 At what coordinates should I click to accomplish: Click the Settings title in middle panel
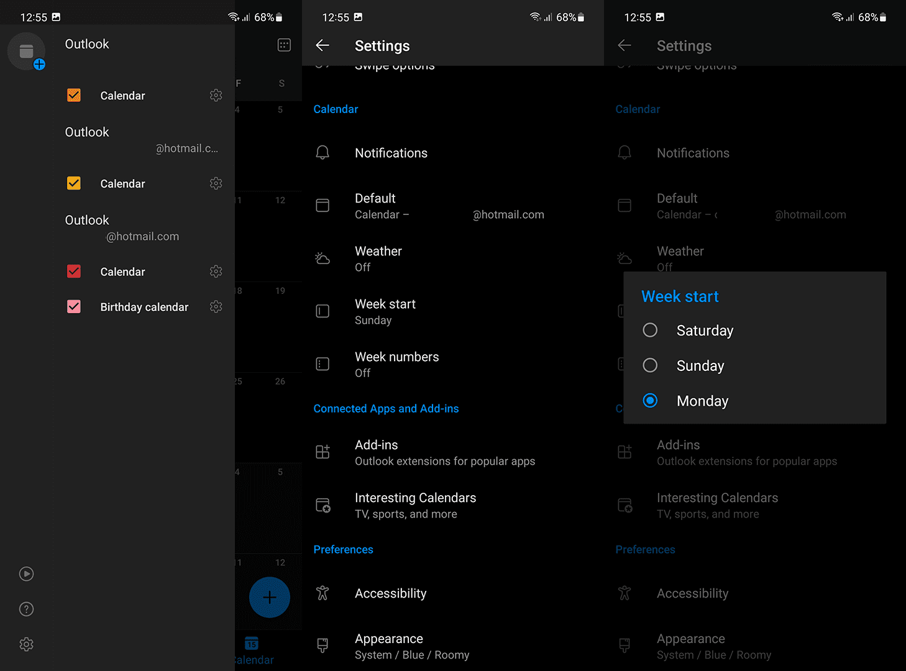382,46
